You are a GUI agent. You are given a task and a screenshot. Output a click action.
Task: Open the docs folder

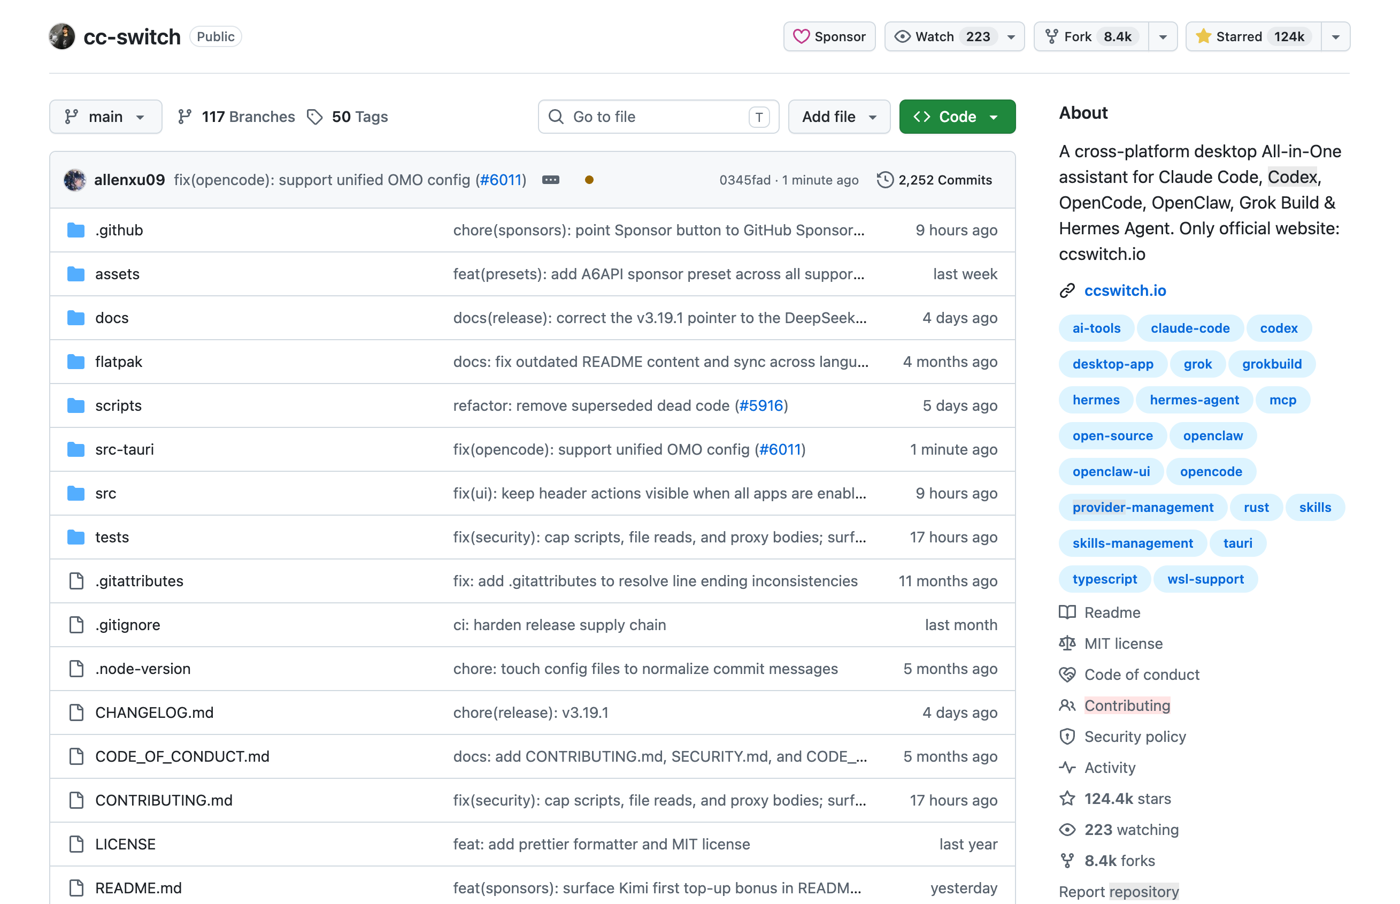(x=111, y=318)
